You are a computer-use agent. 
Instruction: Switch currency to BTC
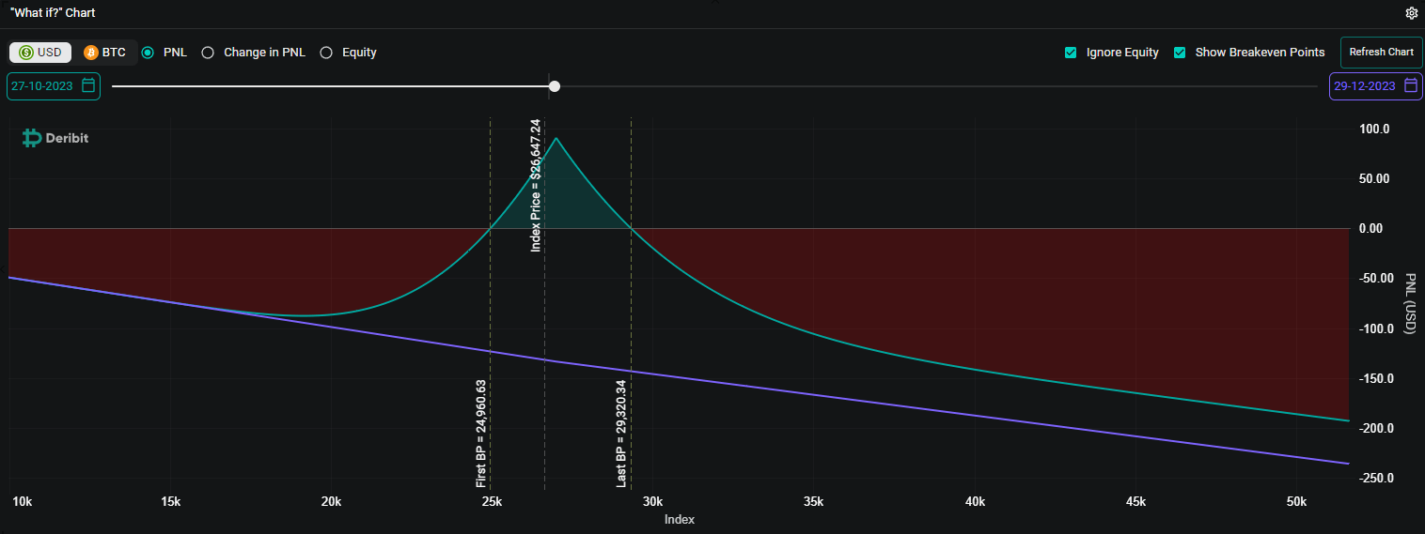(x=104, y=53)
